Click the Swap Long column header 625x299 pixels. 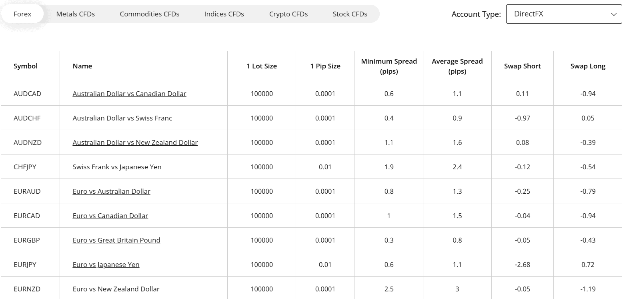(587, 66)
